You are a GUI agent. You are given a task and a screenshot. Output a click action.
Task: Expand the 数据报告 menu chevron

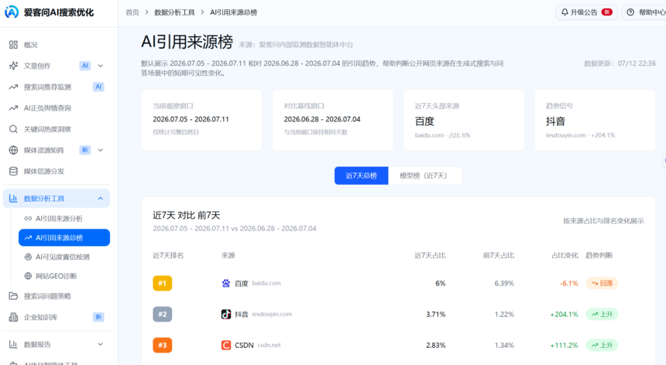(100, 344)
